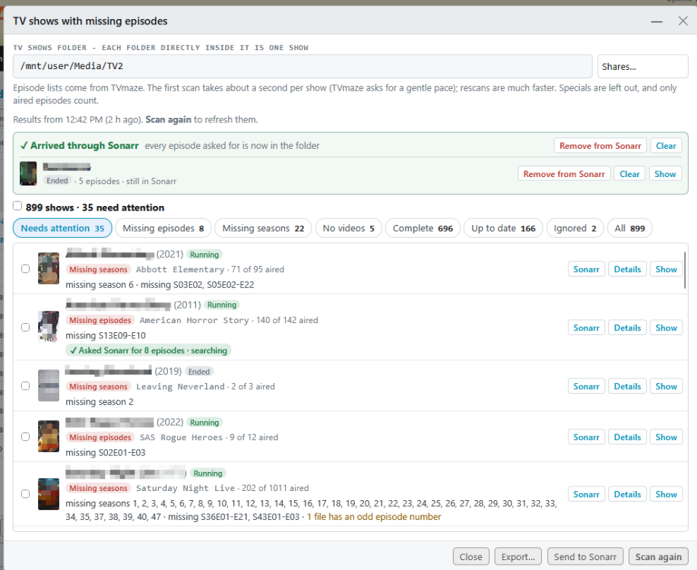This screenshot has width=697, height=570.
Task: Click the TV shows folder path field
Action: 303,66
